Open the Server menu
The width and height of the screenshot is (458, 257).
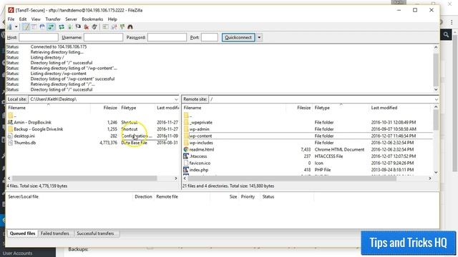click(x=71, y=19)
